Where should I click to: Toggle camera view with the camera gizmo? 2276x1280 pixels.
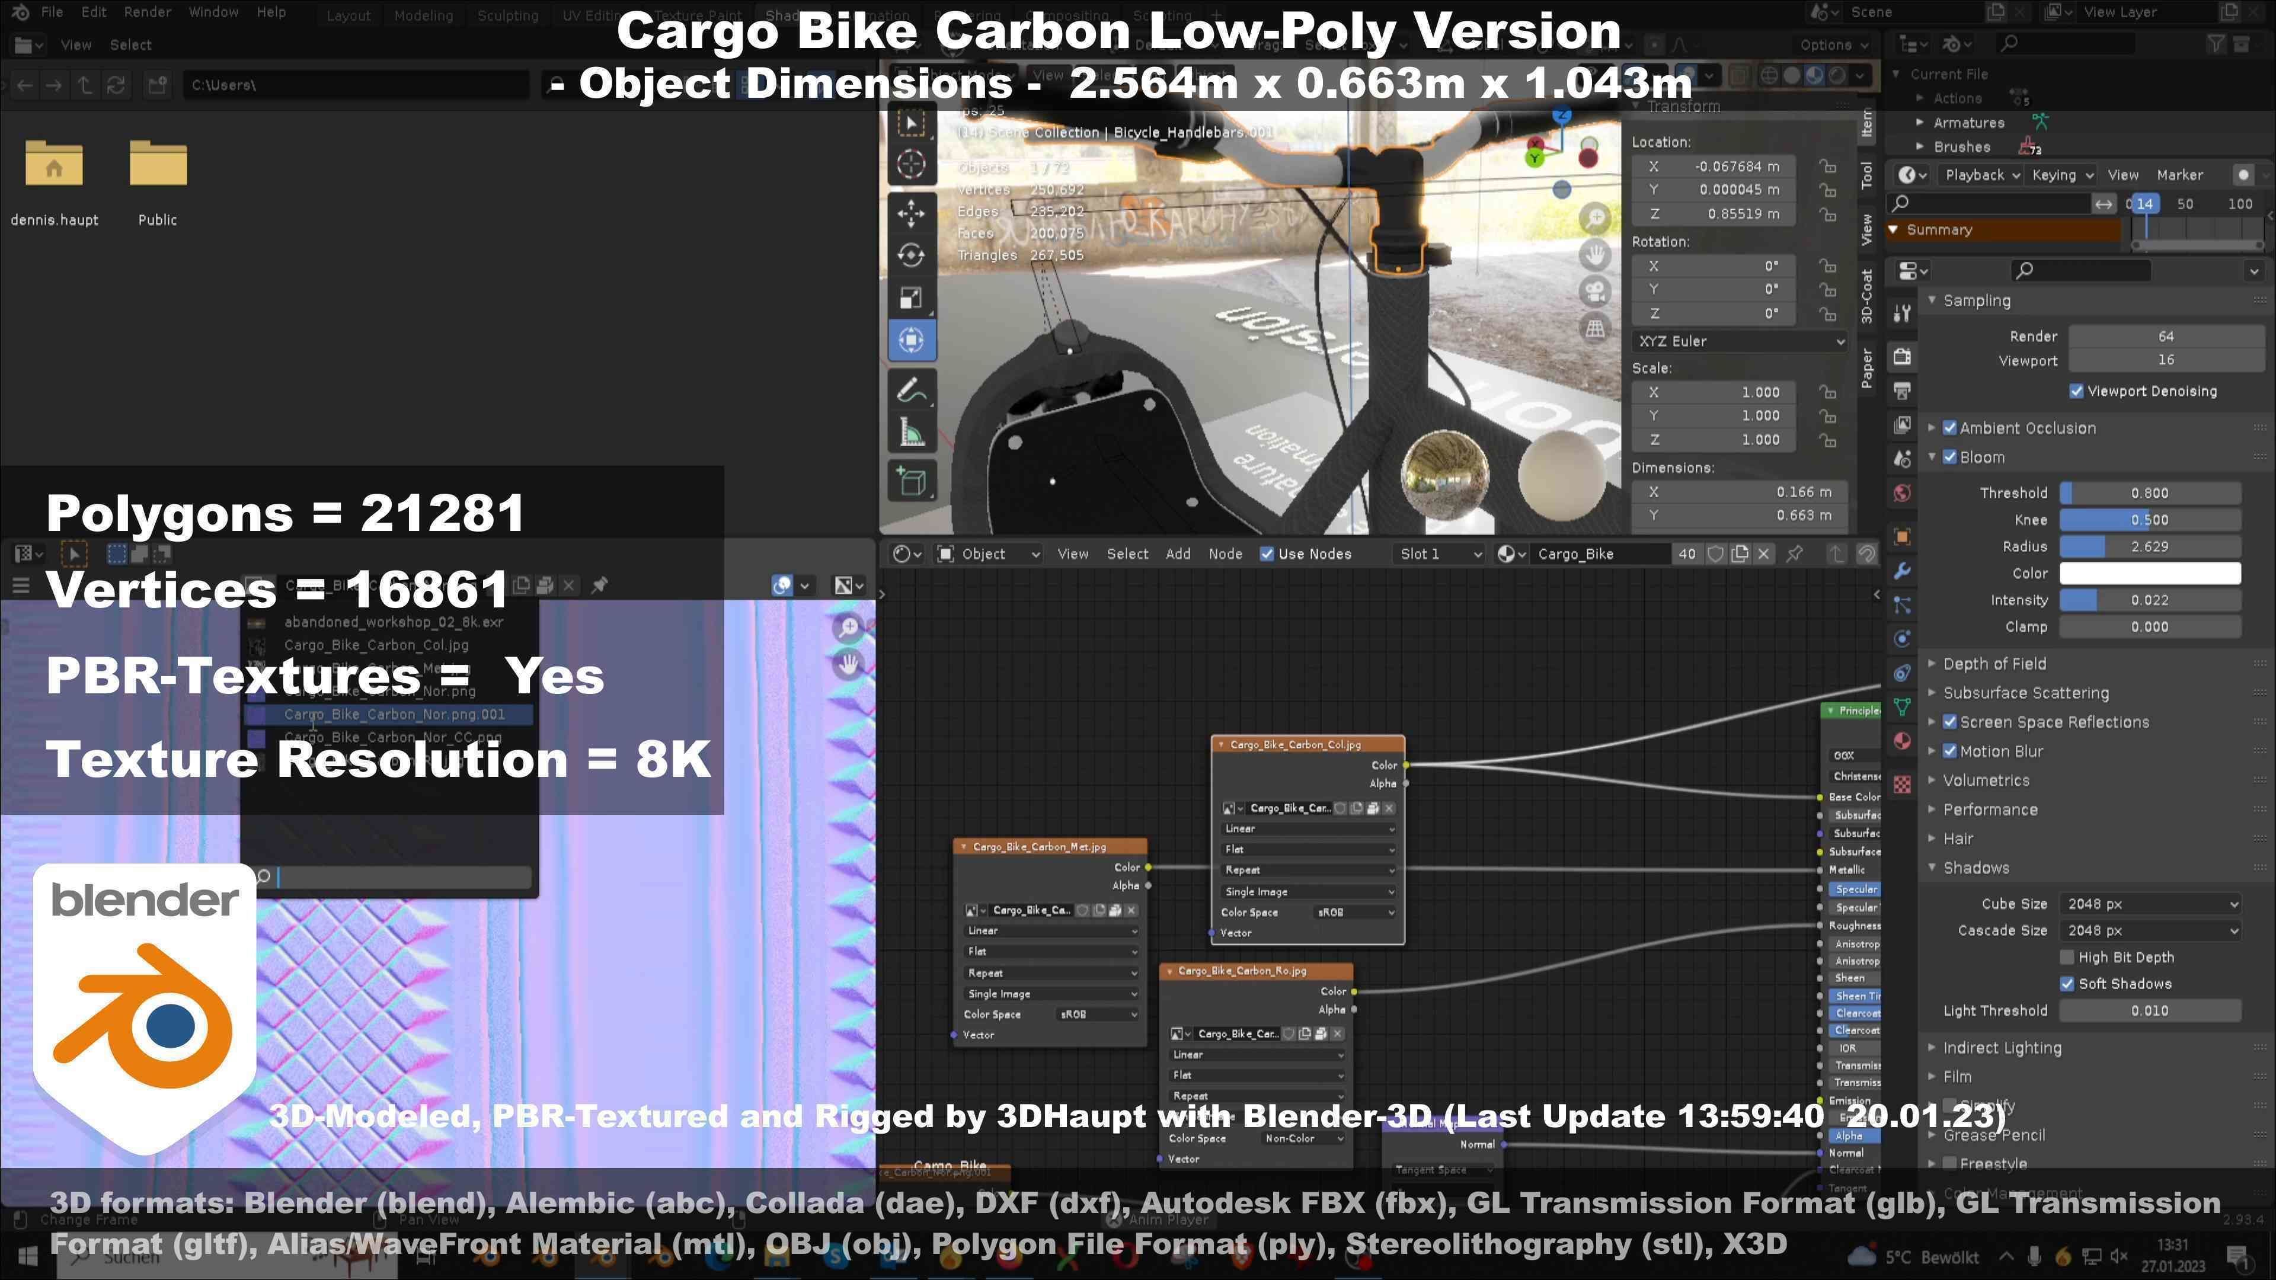1595,292
